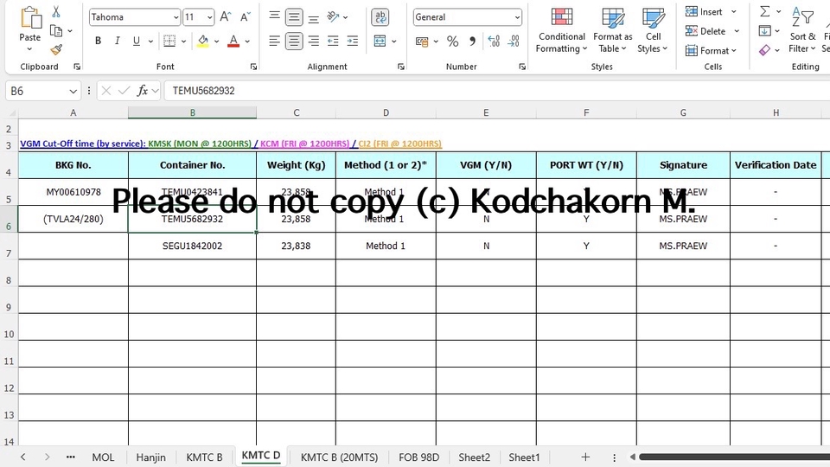The height and width of the screenshot is (467, 830).
Task: Click Insert Function fx button
Action: [142, 91]
